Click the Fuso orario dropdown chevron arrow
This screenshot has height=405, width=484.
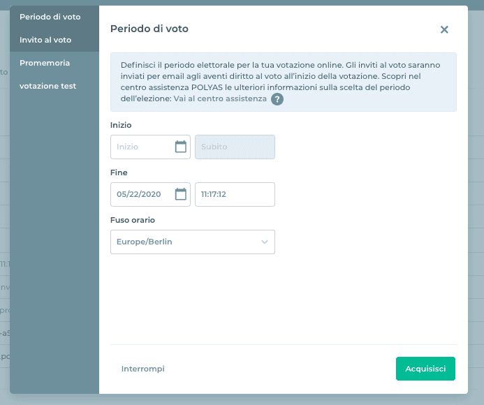[265, 242]
